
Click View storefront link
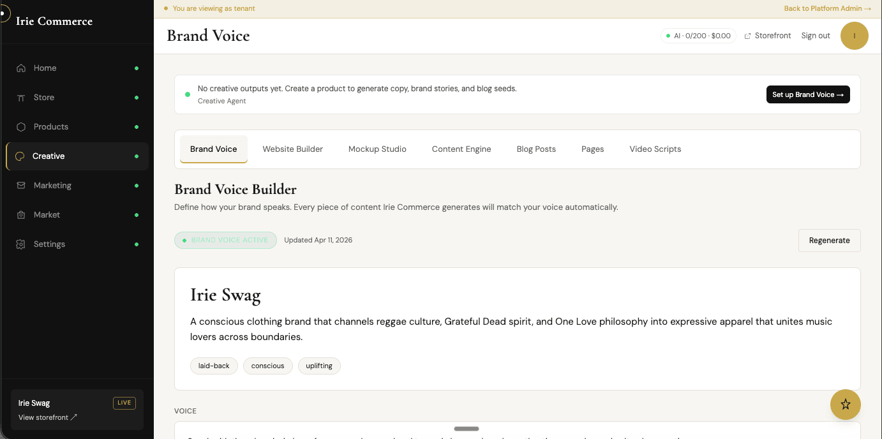(x=48, y=417)
